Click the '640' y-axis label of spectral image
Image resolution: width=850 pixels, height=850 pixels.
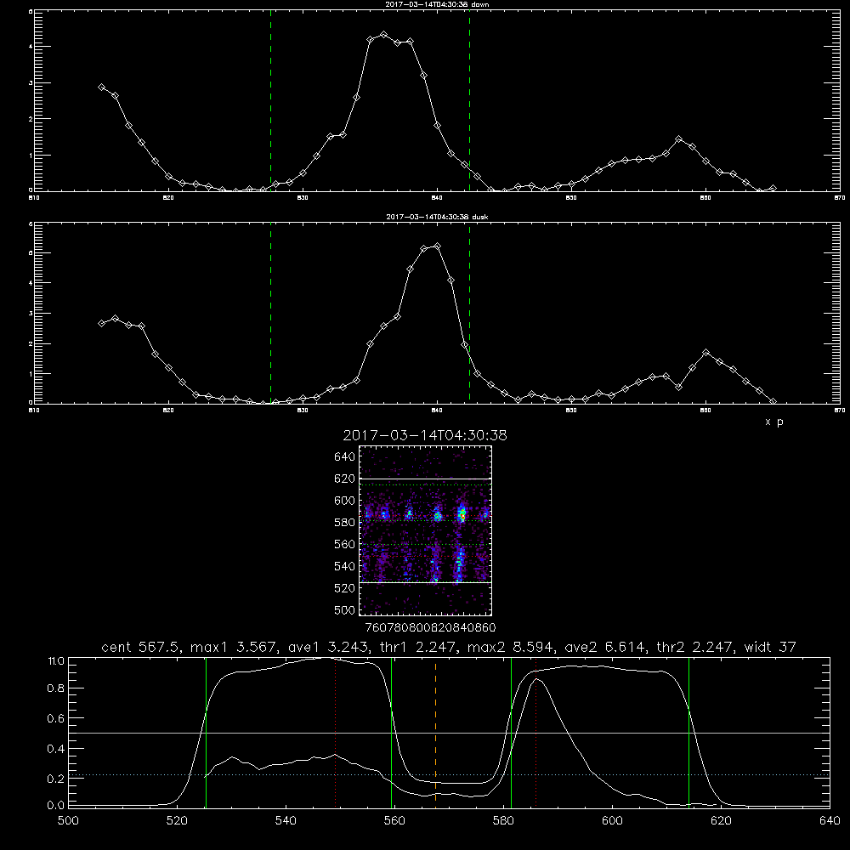pos(345,457)
